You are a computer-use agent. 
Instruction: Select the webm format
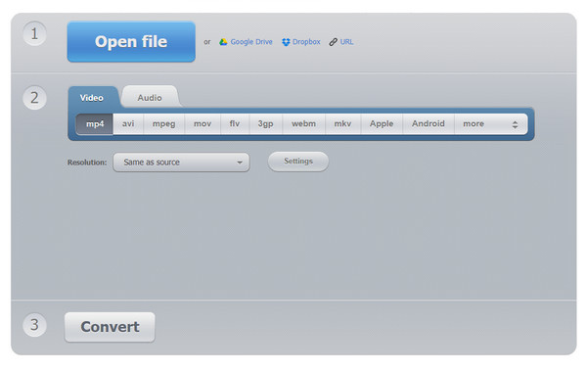tap(303, 124)
